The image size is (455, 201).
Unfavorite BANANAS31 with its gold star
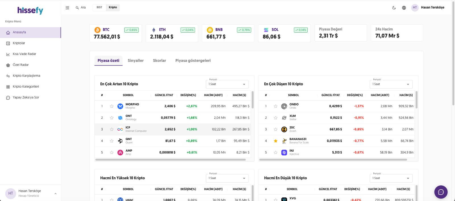276,141
